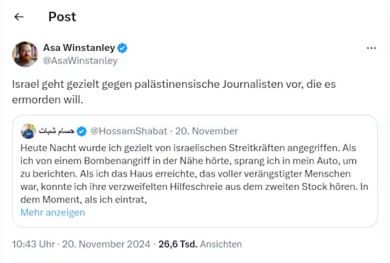Click Asa Winstanley's profile picture
This screenshot has height=263, width=390.
[x=25, y=54]
